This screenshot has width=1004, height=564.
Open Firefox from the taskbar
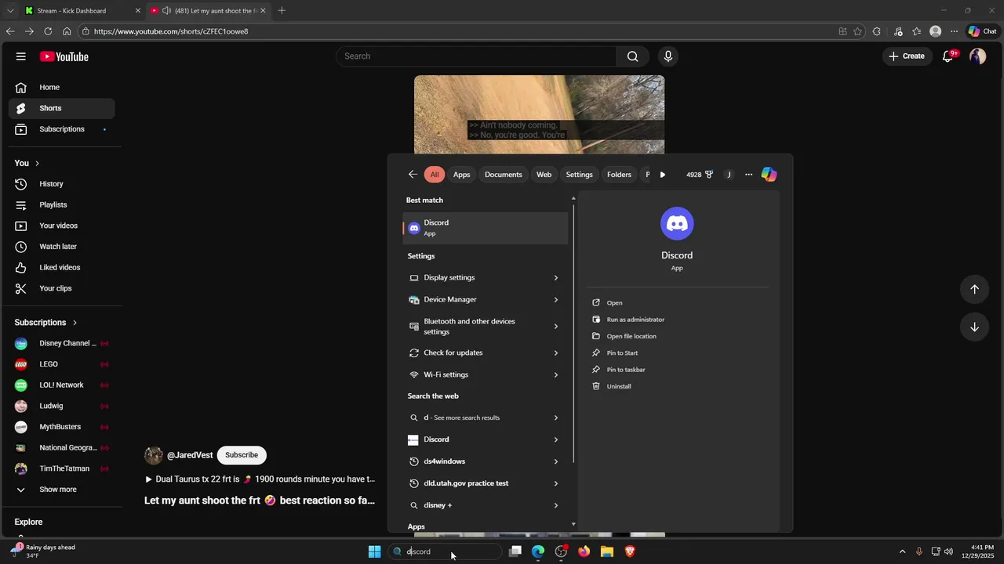tap(584, 551)
